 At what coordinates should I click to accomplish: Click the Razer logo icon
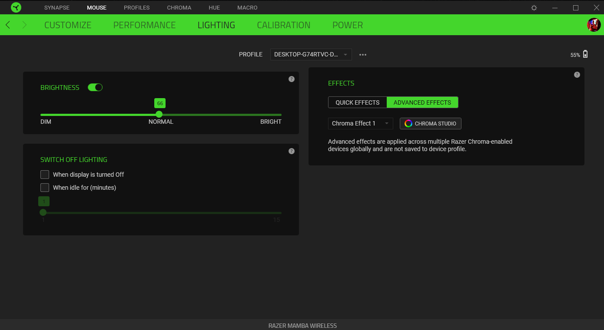[x=16, y=7]
